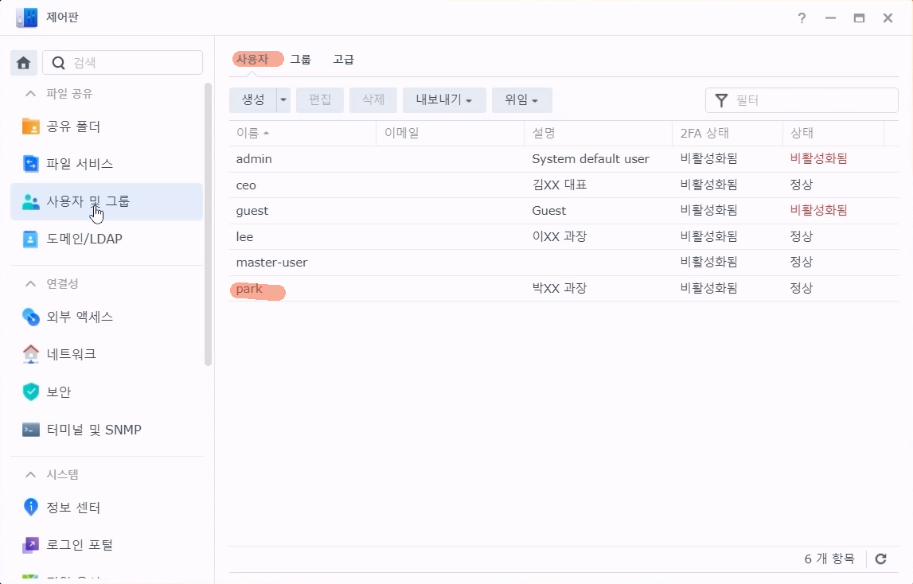Open the help question mark icon
This screenshot has width=913, height=584.
(x=802, y=18)
